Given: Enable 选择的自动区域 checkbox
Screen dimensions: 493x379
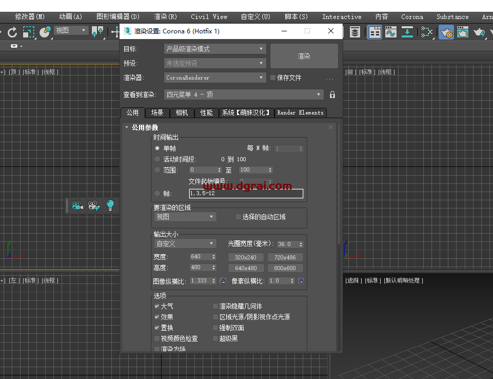Looking at the screenshot, I should tap(239, 217).
